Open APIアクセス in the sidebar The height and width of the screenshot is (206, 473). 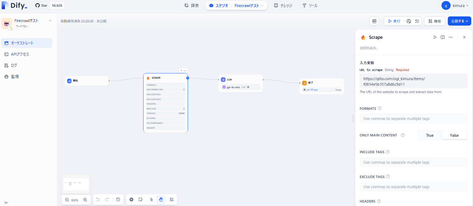click(27, 54)
